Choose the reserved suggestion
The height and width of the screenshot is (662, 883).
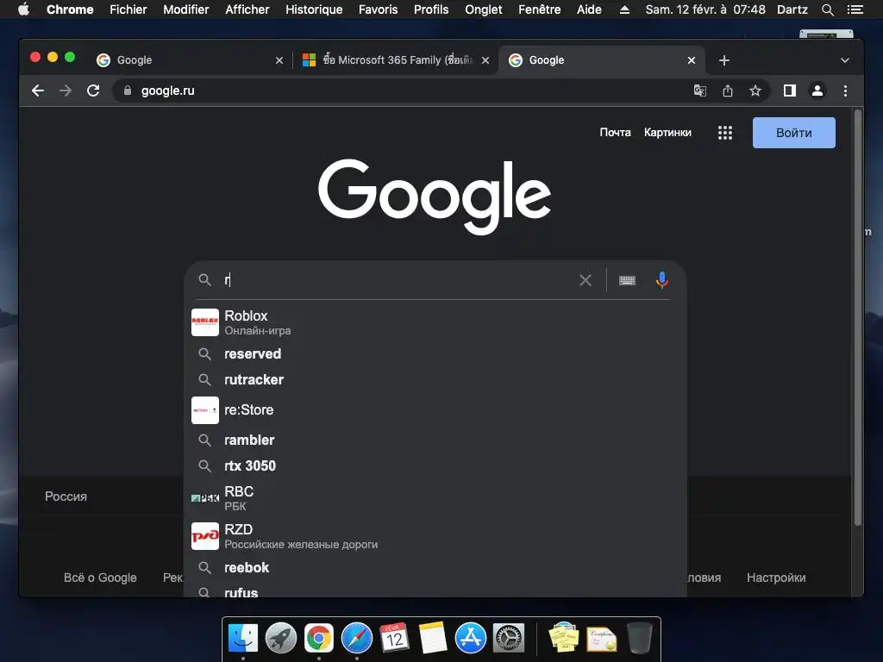tap(435, 353)
